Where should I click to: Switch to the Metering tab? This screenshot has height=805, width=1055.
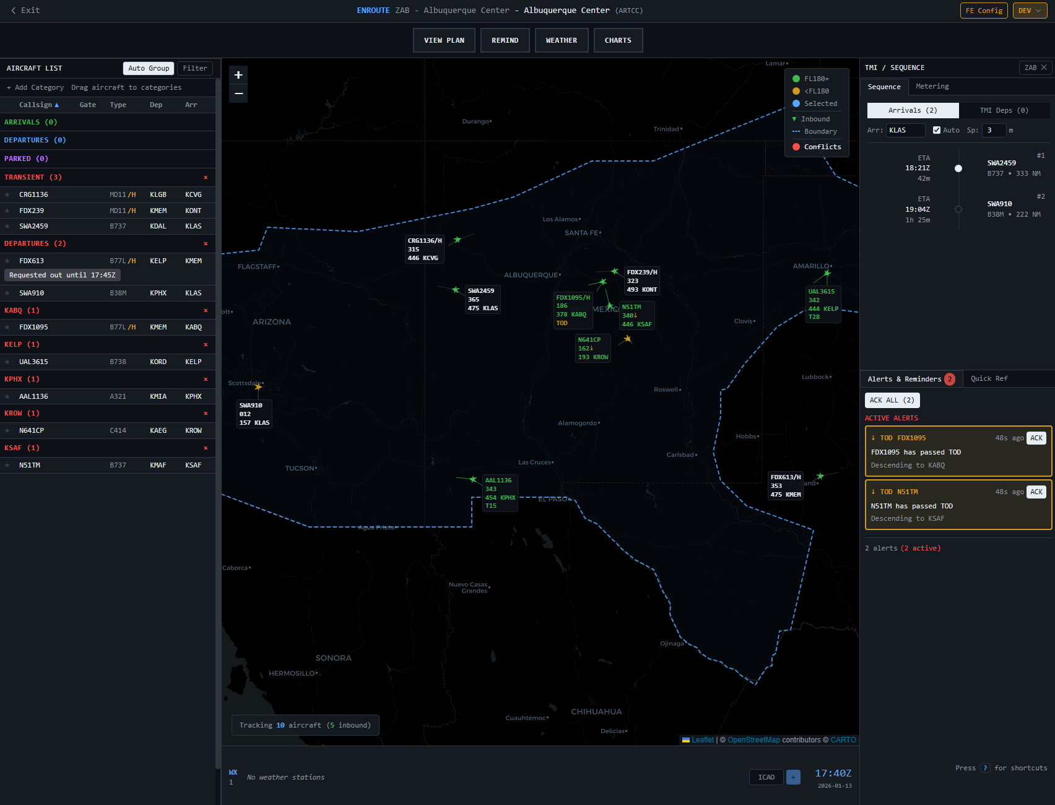(932, 86)
